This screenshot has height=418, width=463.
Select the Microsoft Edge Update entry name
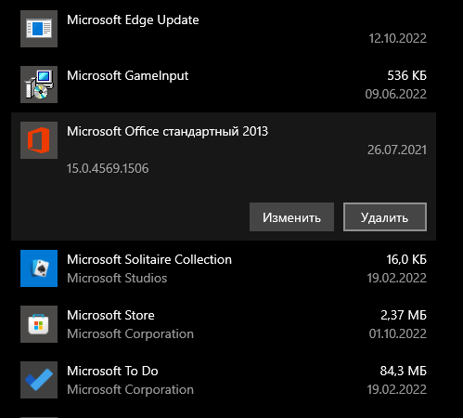pyautogui.click(x=133, y=20)
